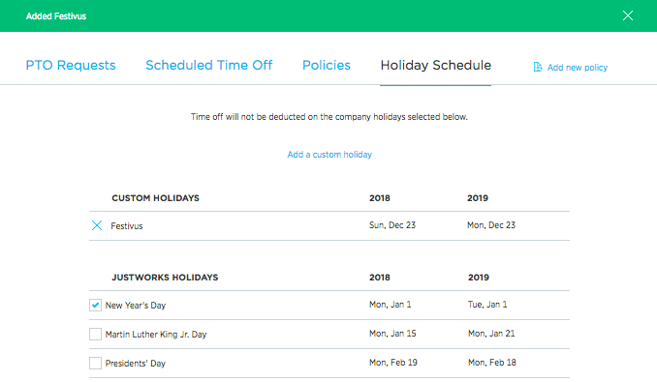The height and width of the screenshot is (382, 657).
Task: Click the Festivus holiday name
Action: pyautogui.click(x=127, y=226)
